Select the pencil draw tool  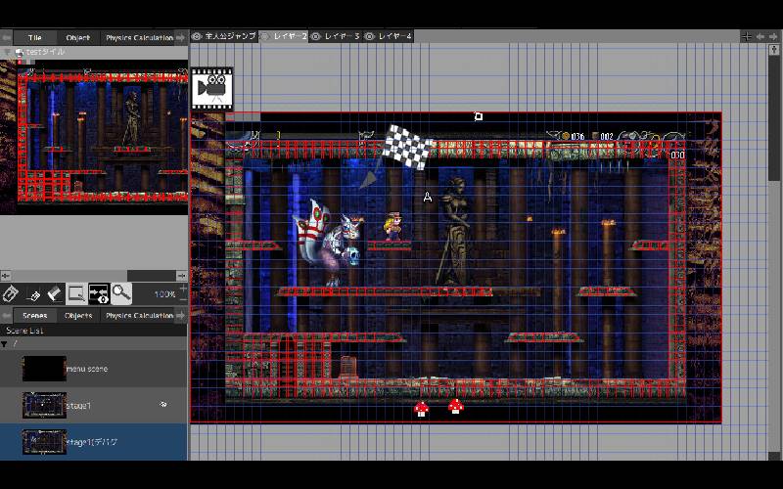(11, 292)
